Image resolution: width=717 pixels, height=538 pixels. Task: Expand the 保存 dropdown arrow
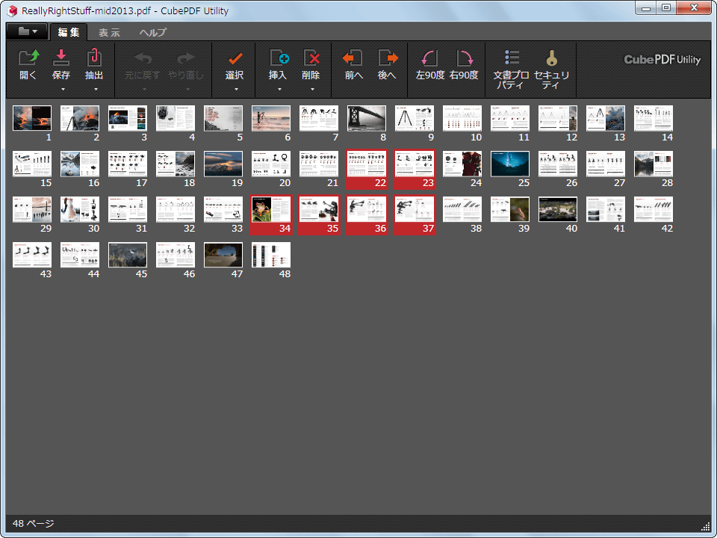click(x=63, y=89)
